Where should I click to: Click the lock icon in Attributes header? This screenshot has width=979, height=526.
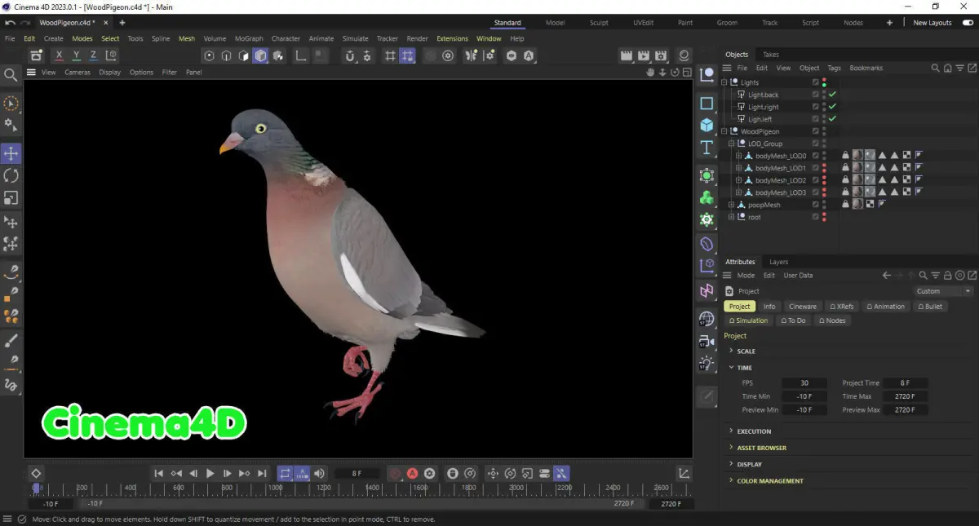coord(948,276)
